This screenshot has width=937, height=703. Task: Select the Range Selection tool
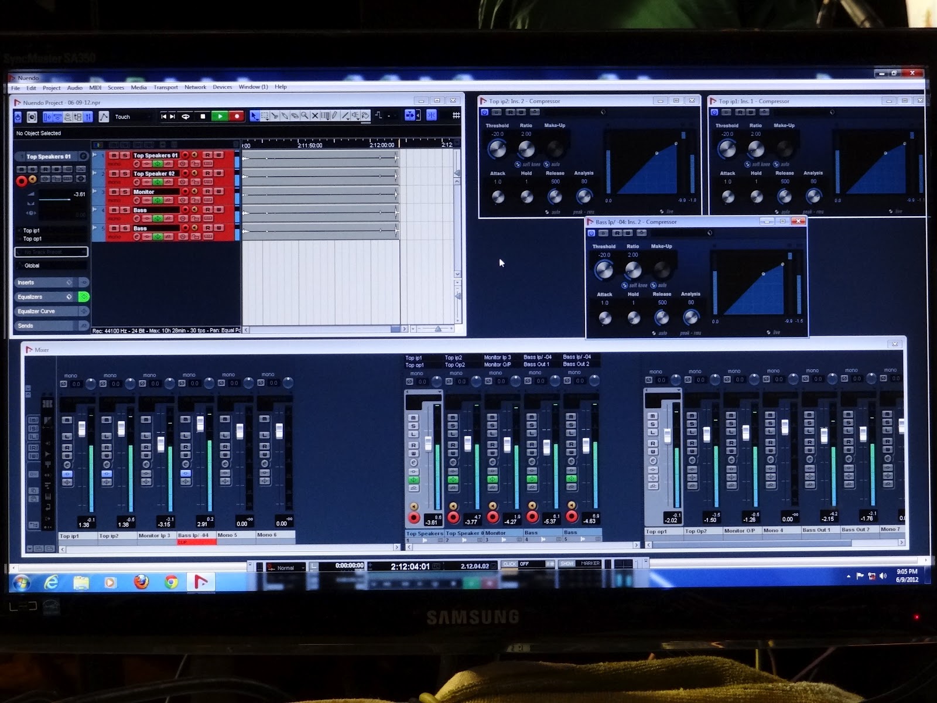pos(265,116)
